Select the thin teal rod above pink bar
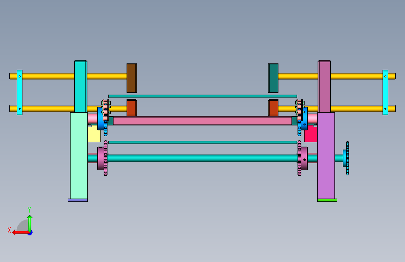Image resolution: width=405 pixels, height=262 pixels. (x=203, y=96)
